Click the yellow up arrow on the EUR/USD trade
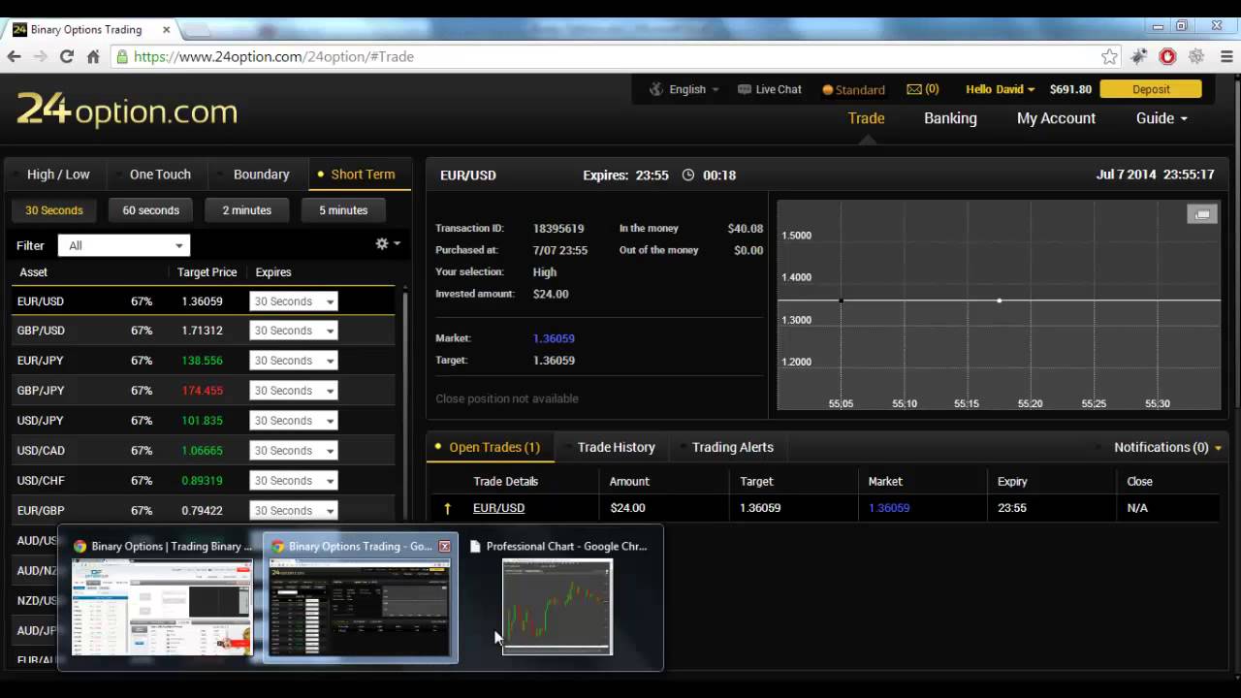Screen dimensions: 1241x698 [447, 508]
